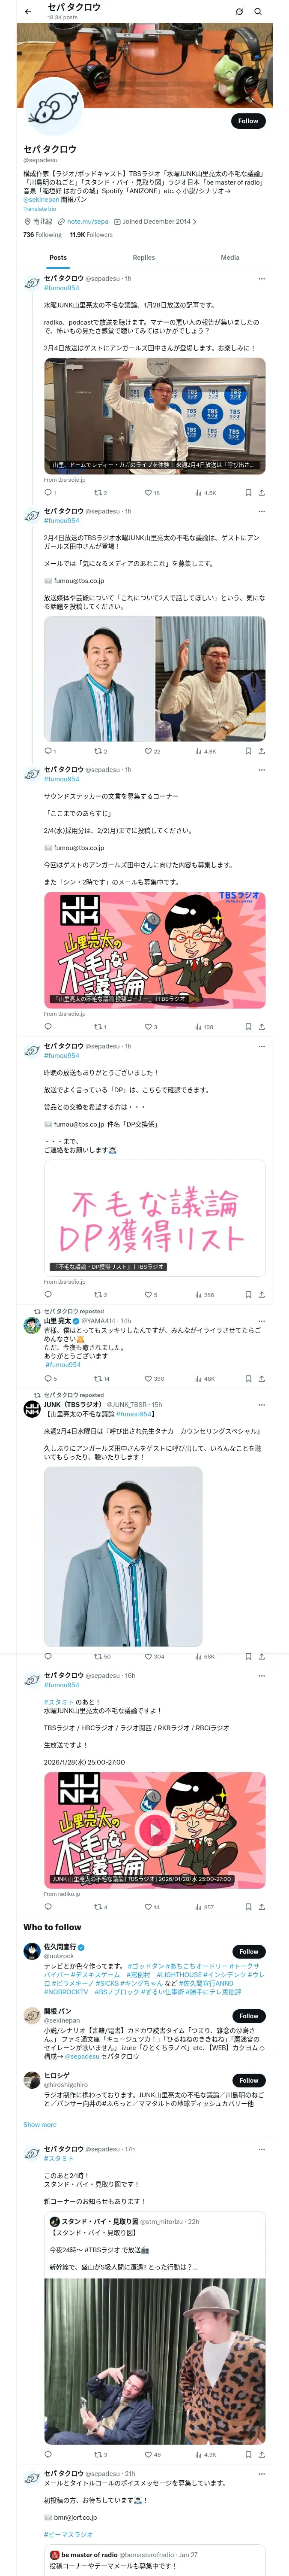Open more menu on the 山里亮太 reposted tweet
289x2576 pixels.
tap(262, 1321)
